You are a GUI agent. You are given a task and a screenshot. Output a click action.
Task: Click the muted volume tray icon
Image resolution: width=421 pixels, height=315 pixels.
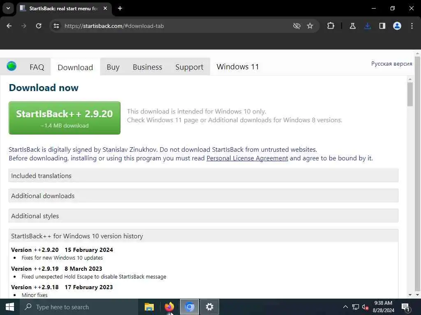[365, 307]
